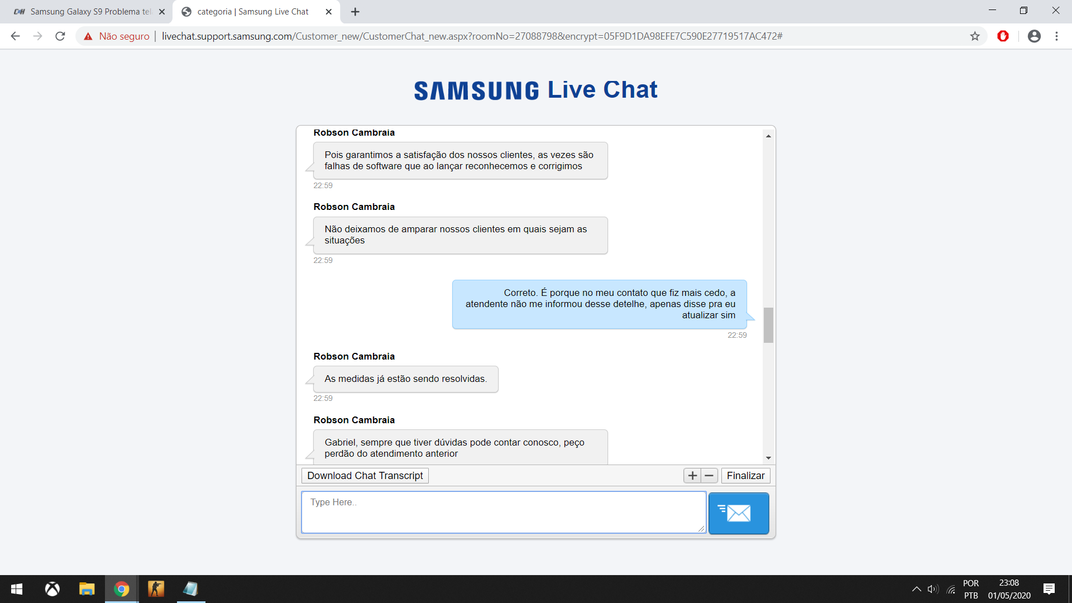Open the Counter-Strike game taskbar icon
Image resolution: width=1072 pixels, height=603 pixels.
click(x=156, y=589)
